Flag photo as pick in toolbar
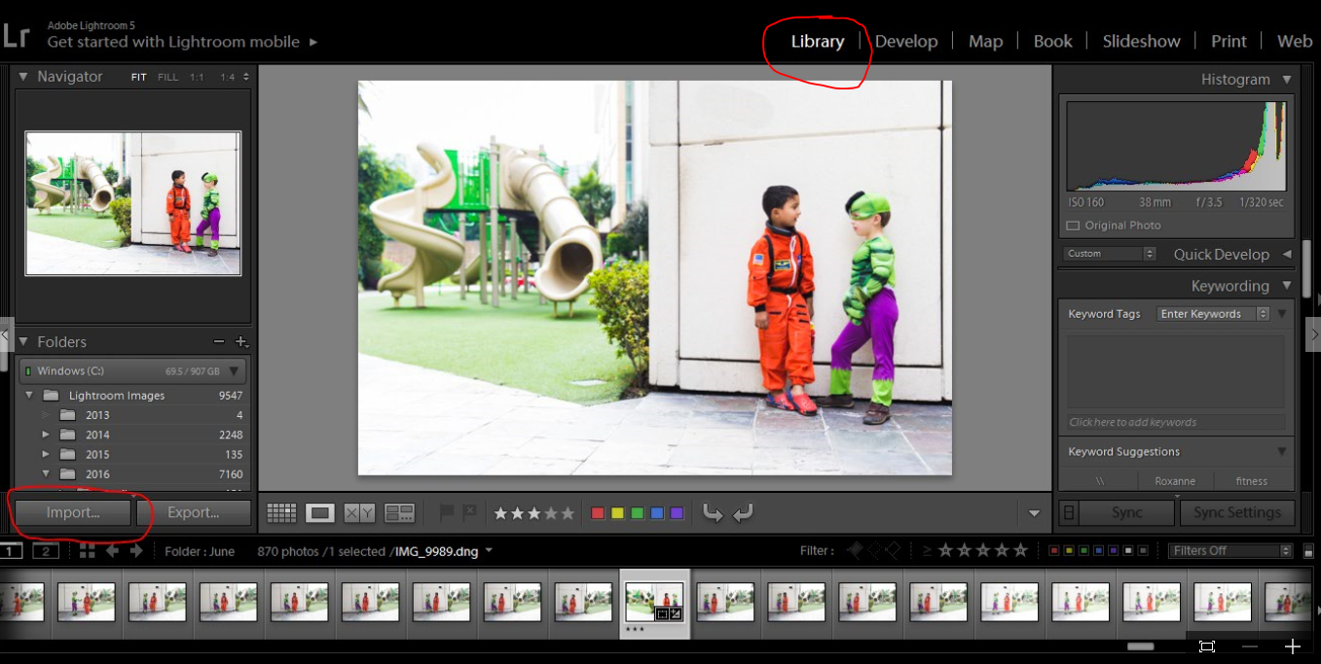This screenshot has height=664, width=1321. point(447,511)
